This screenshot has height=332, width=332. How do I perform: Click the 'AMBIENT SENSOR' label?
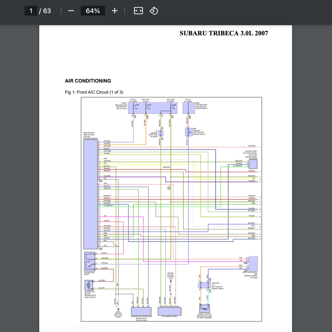click(204, 314)
